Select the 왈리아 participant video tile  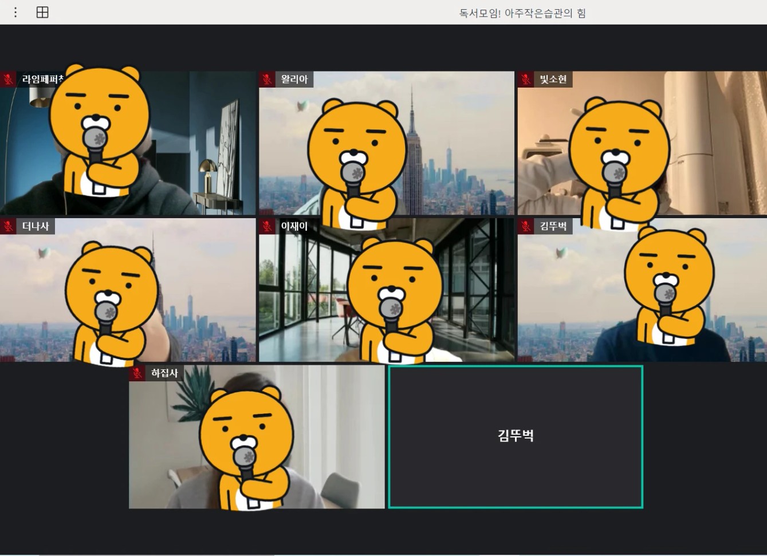[x=387, y=143]
